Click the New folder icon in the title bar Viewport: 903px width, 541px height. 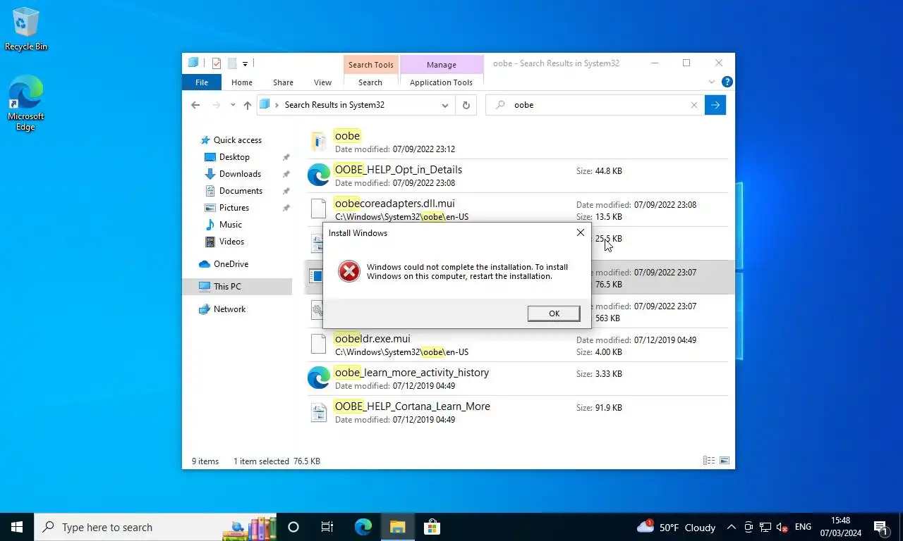232,63
